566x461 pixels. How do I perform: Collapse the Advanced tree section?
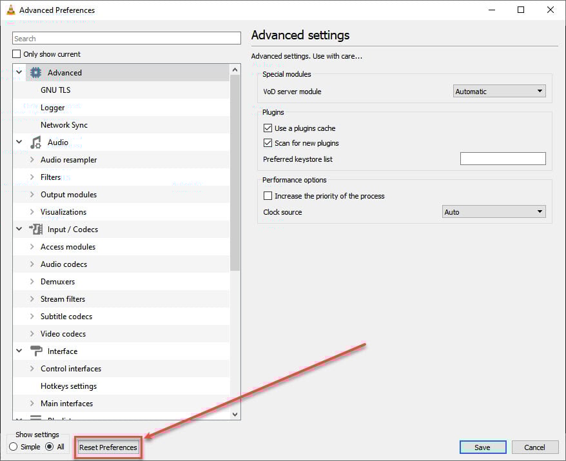[19, 72]
